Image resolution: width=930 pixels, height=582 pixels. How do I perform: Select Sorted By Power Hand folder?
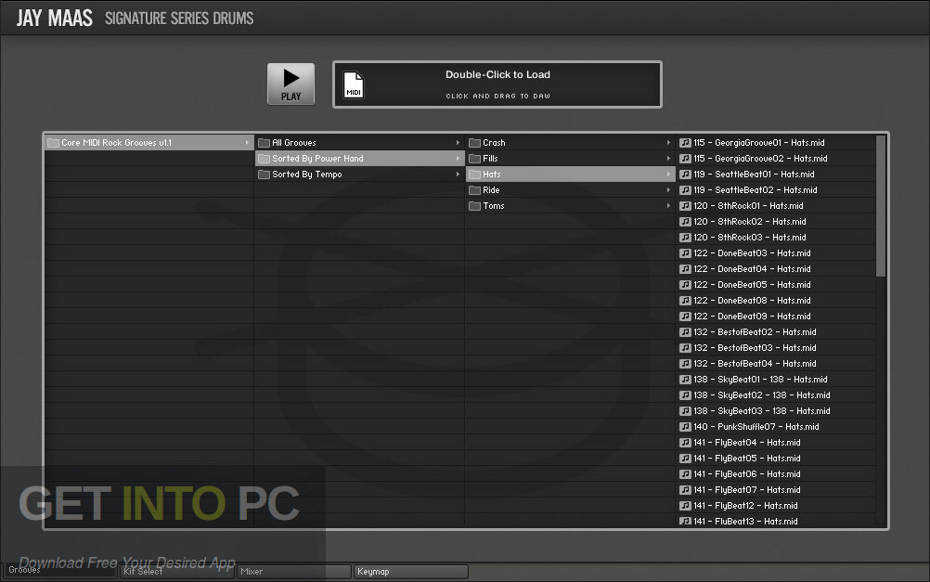click(x=359, y=159)
